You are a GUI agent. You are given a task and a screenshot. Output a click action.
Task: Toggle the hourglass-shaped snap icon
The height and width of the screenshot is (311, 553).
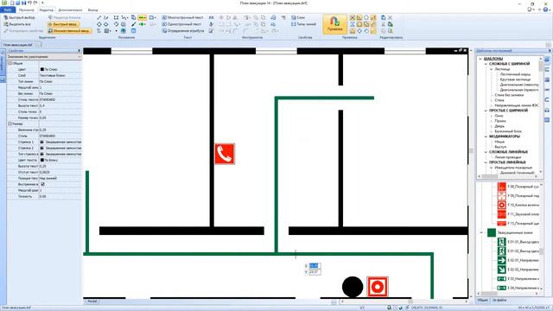(x=353, y=24)
